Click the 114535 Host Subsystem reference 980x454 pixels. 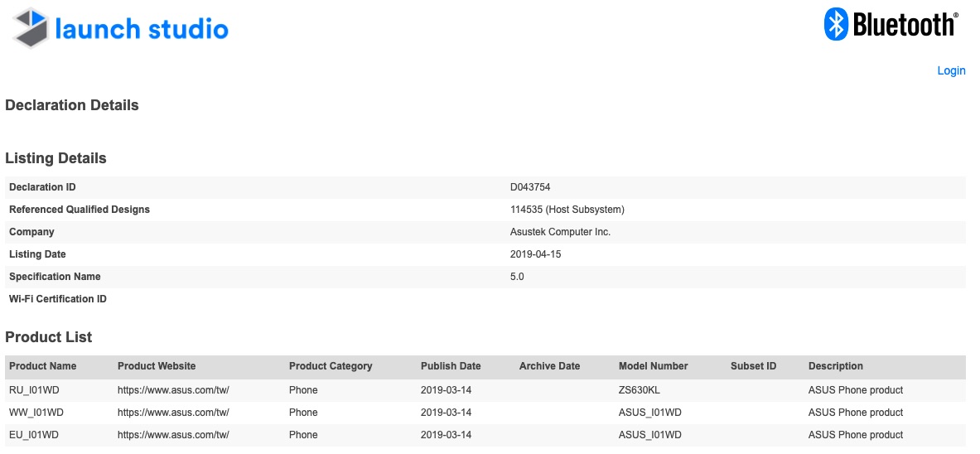[567, 210]
